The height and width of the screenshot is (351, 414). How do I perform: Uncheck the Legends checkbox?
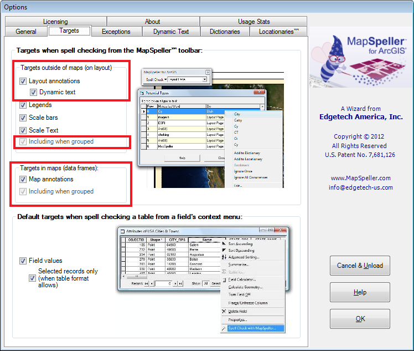coord(23,105)
